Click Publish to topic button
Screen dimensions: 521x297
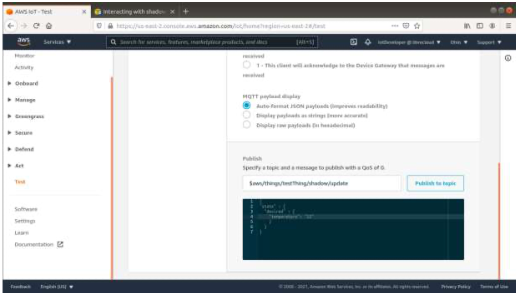coord(435,183)
